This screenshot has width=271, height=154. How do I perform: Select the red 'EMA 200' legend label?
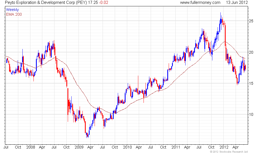click(14, 14)
